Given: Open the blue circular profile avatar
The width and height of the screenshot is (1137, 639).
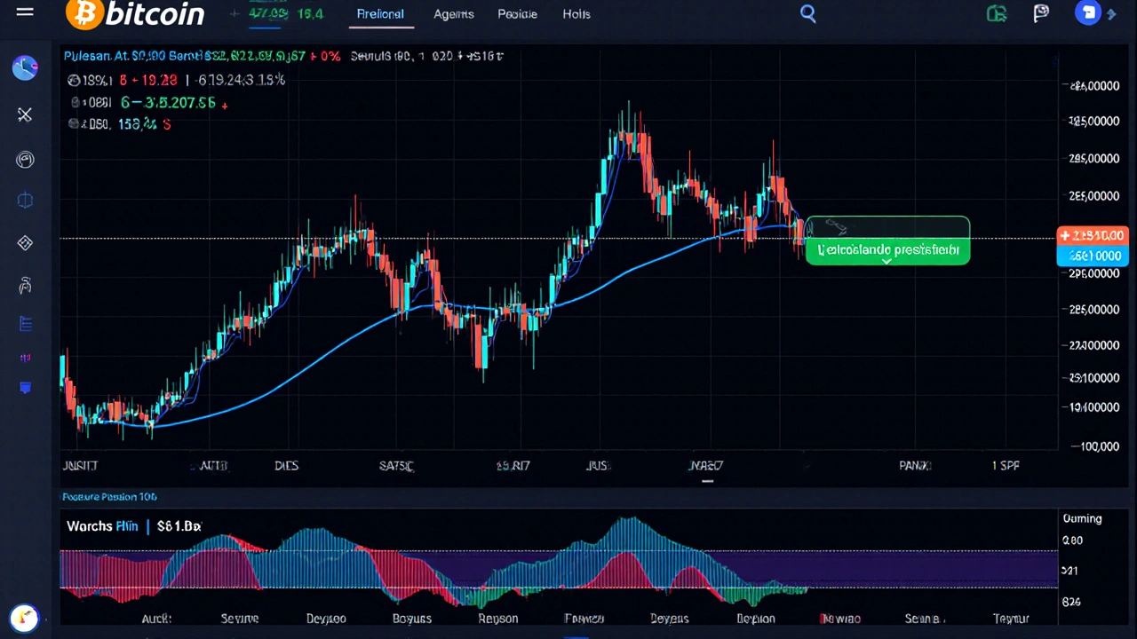Looking at the screenshot, I should (1087, 13).
